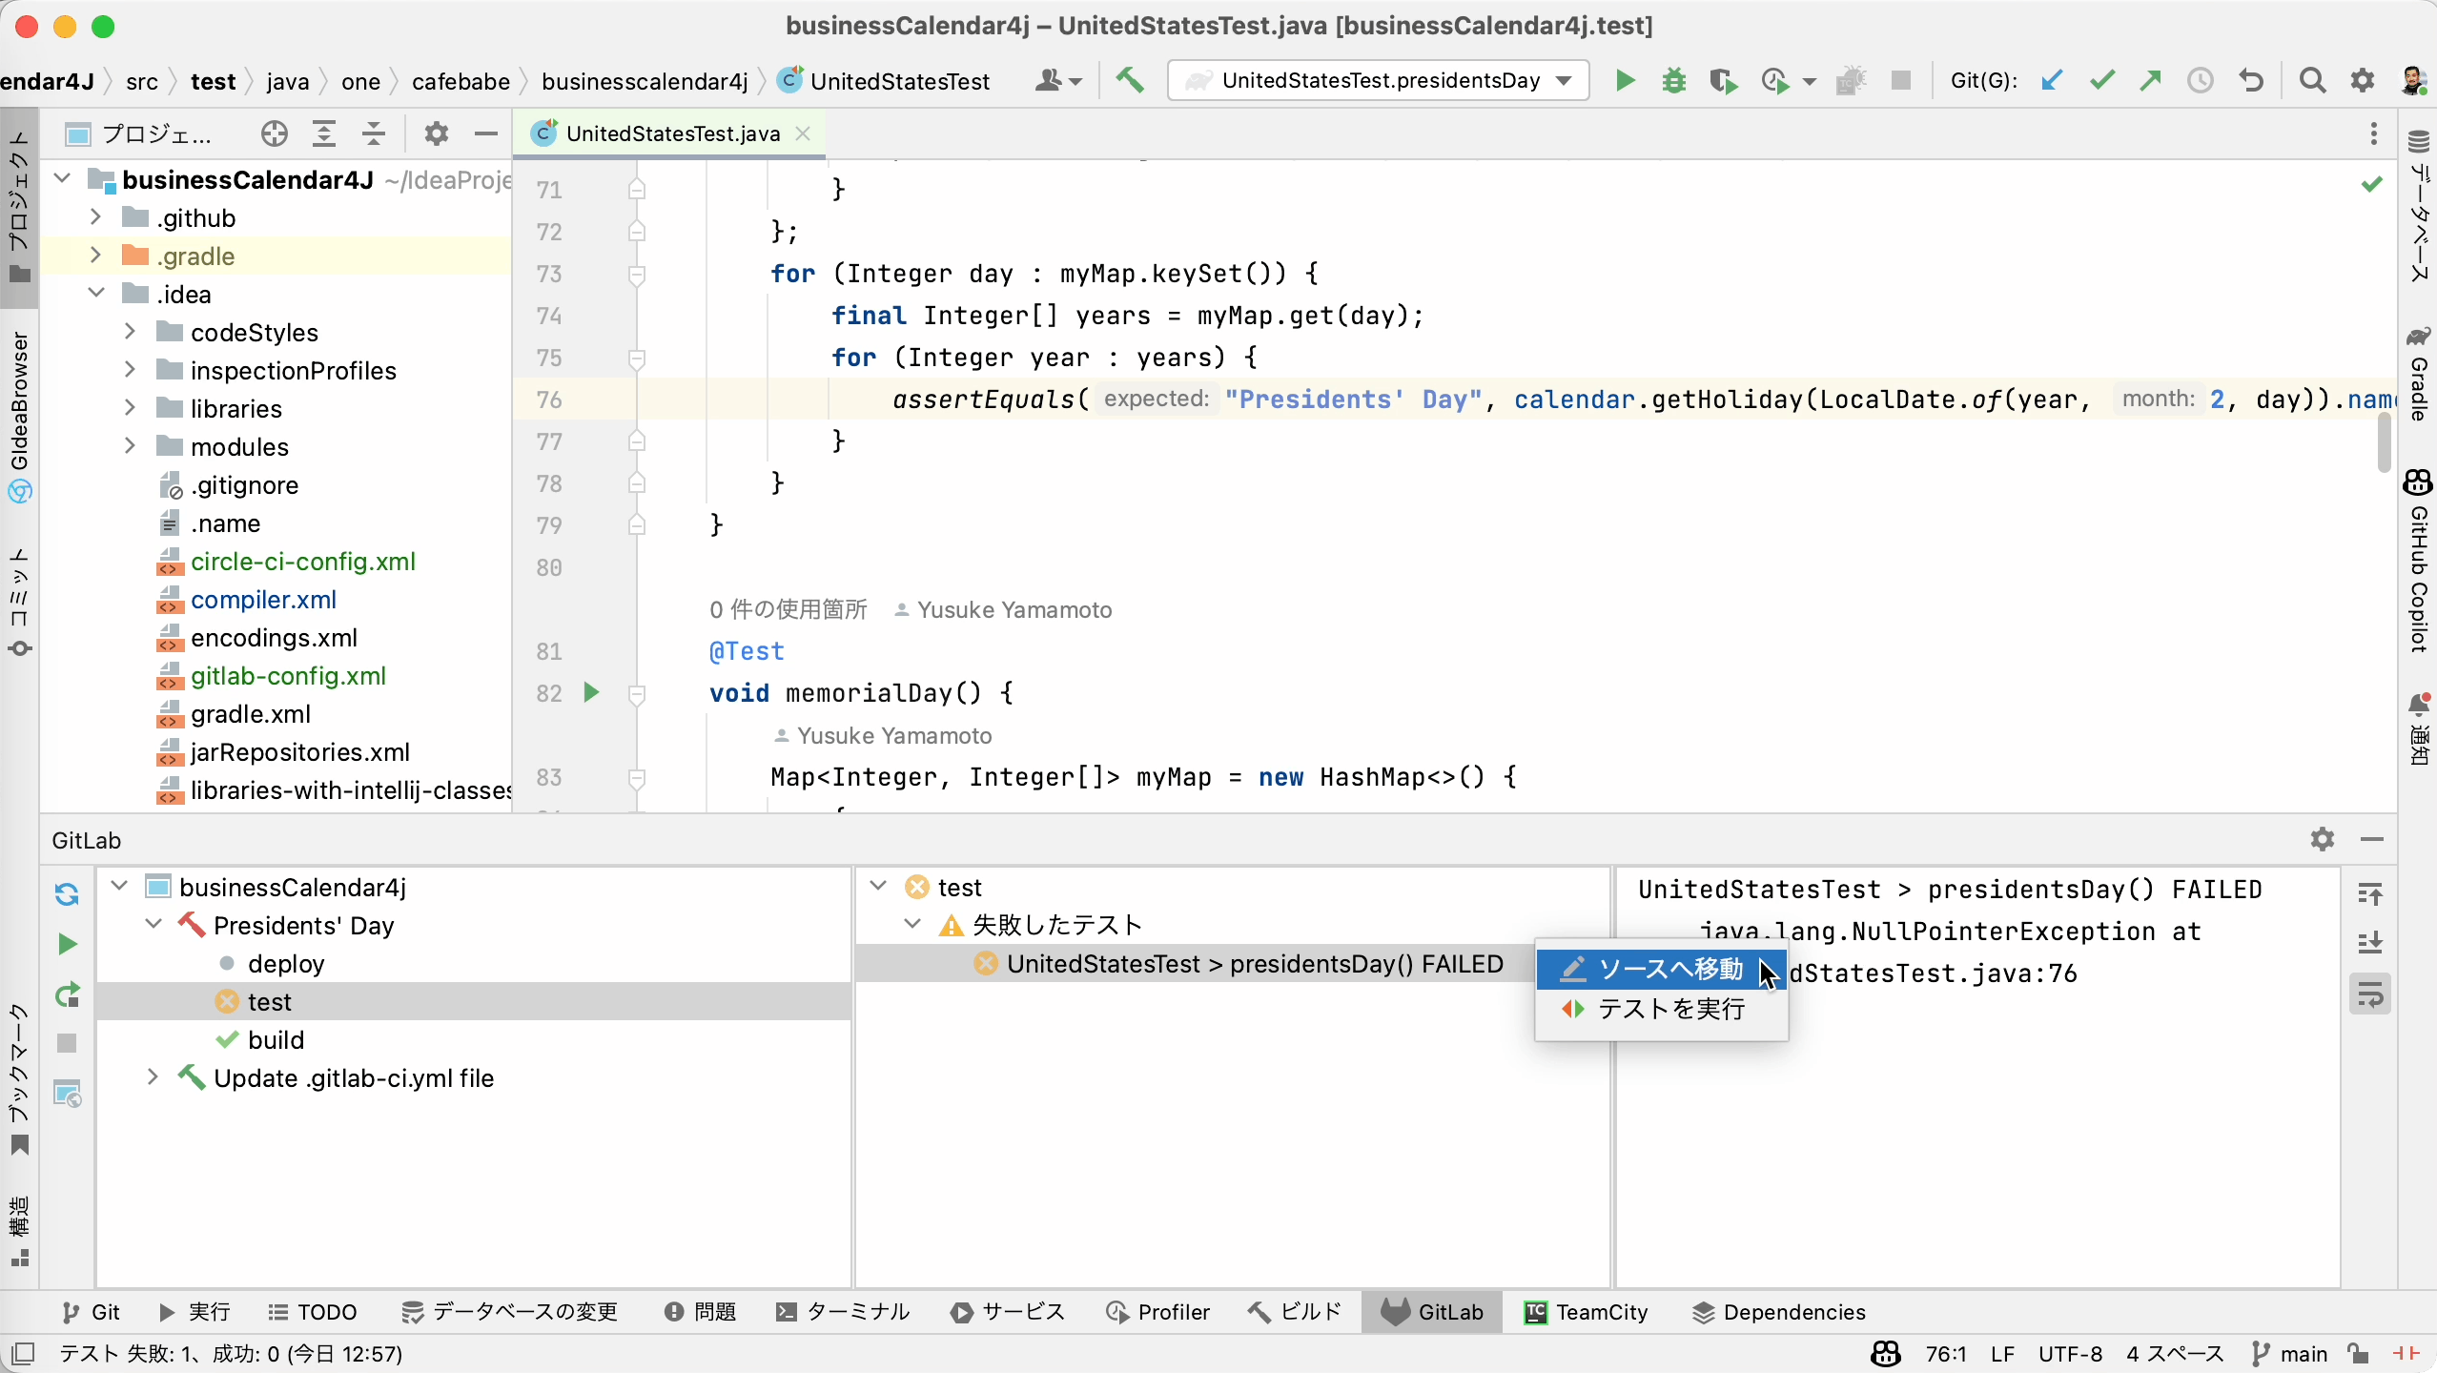
Task: Expand the .github folder
Action: pyautogui.click(x=95, y=217)
